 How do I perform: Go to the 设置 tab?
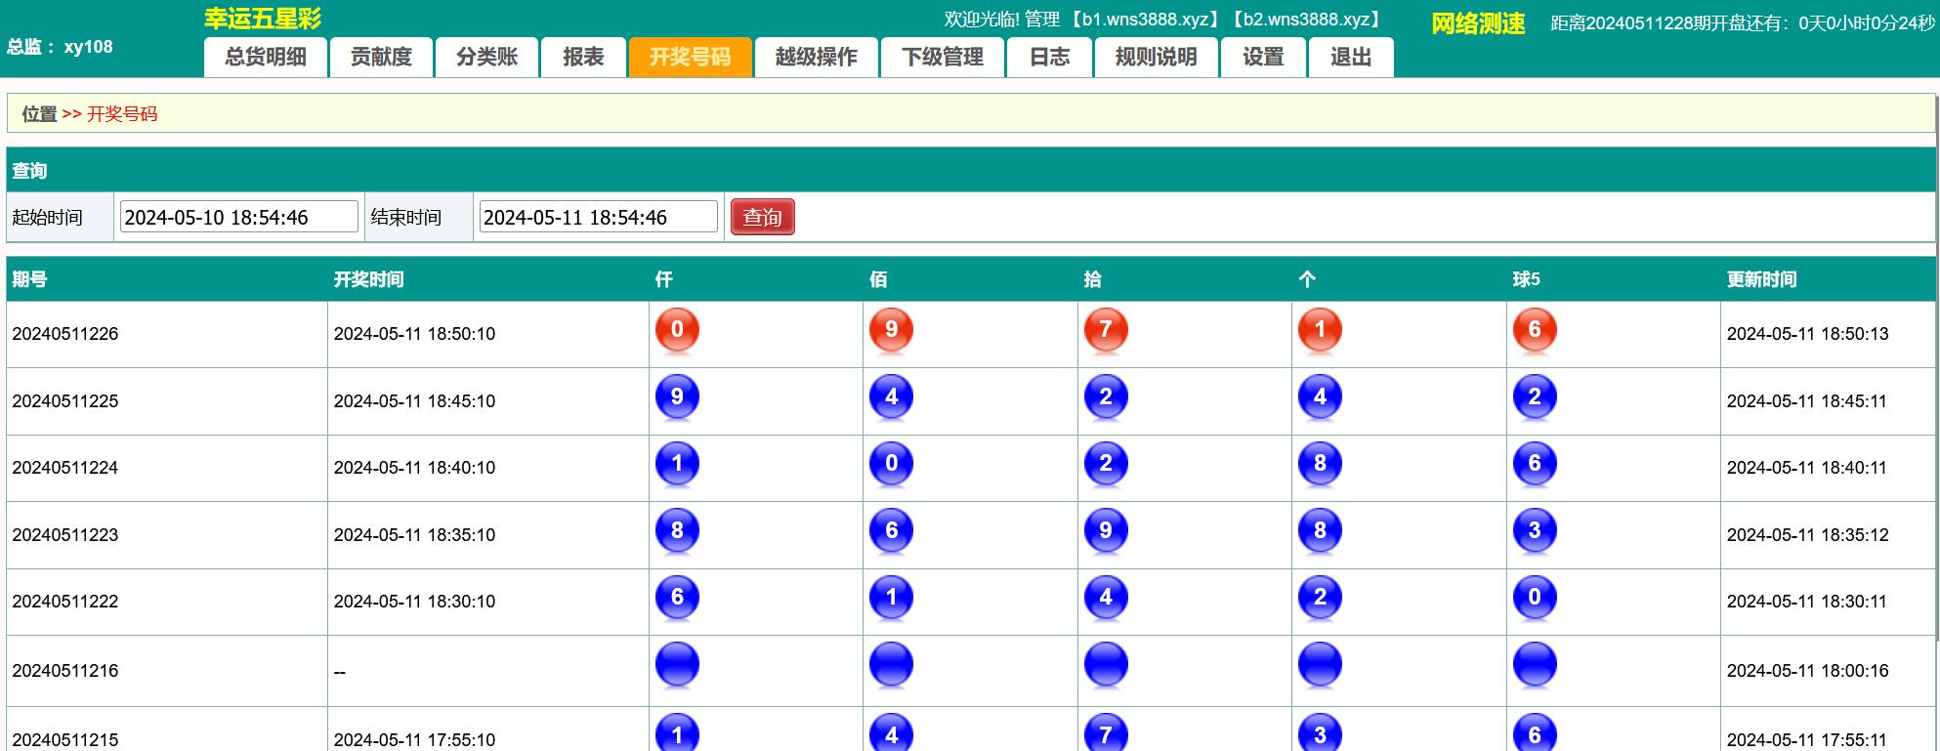(1263, 58)
